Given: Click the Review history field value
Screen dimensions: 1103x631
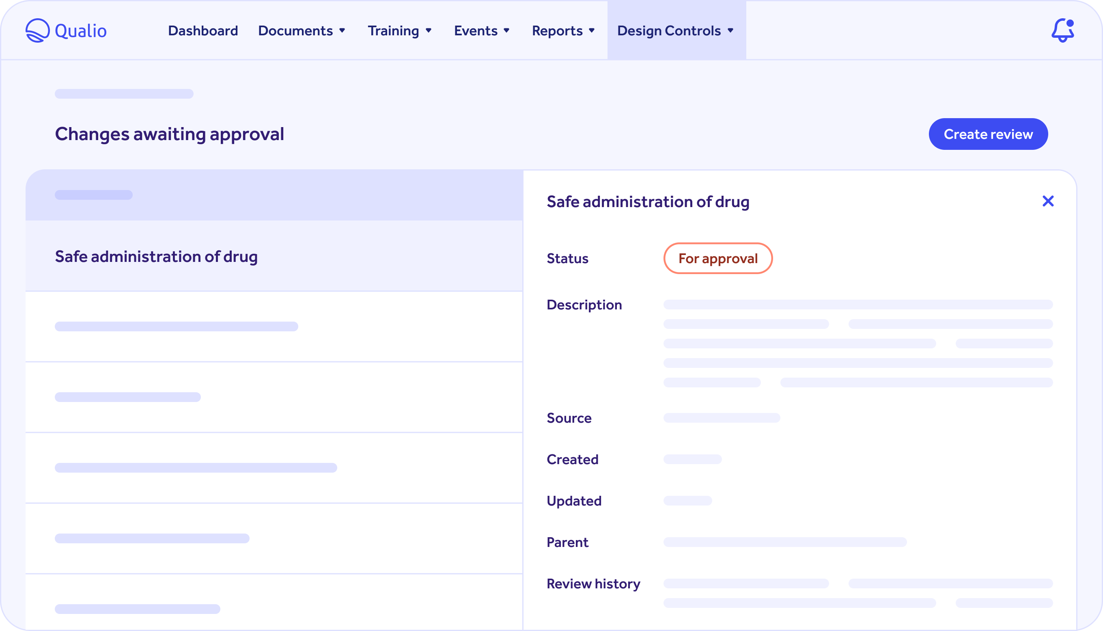Looking at the screenshot, I should (x=857, y=584).
